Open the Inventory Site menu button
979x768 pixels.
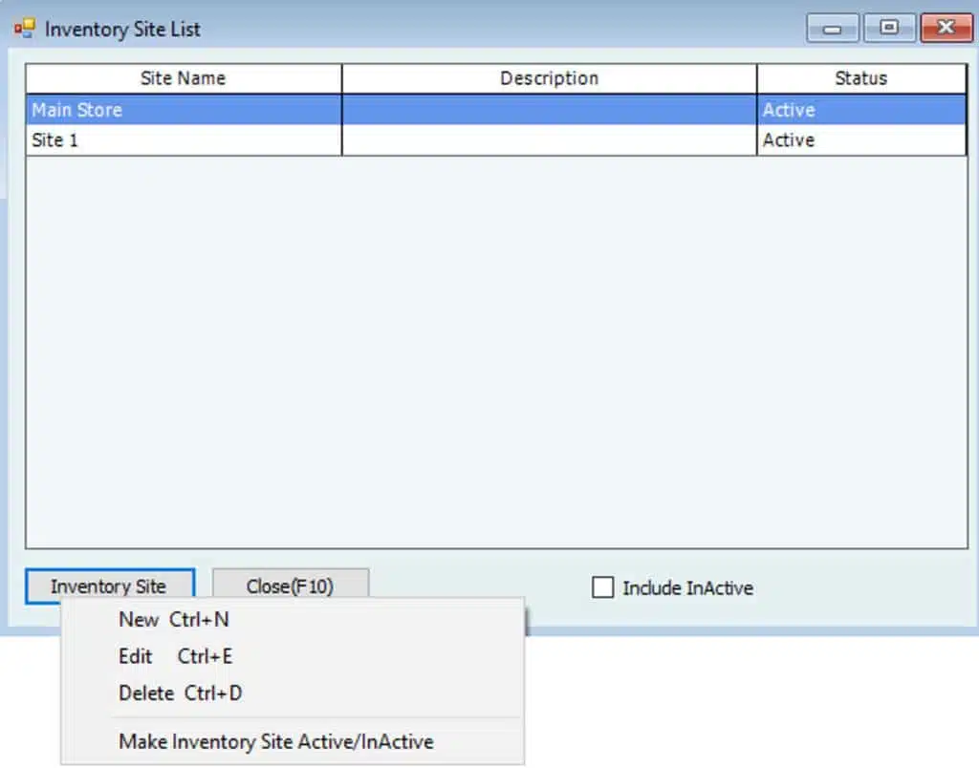click(x=110, y=586)
